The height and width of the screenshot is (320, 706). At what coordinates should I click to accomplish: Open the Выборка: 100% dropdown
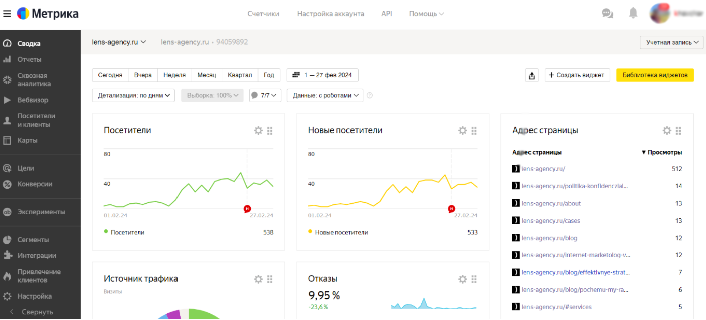[212, 95]
